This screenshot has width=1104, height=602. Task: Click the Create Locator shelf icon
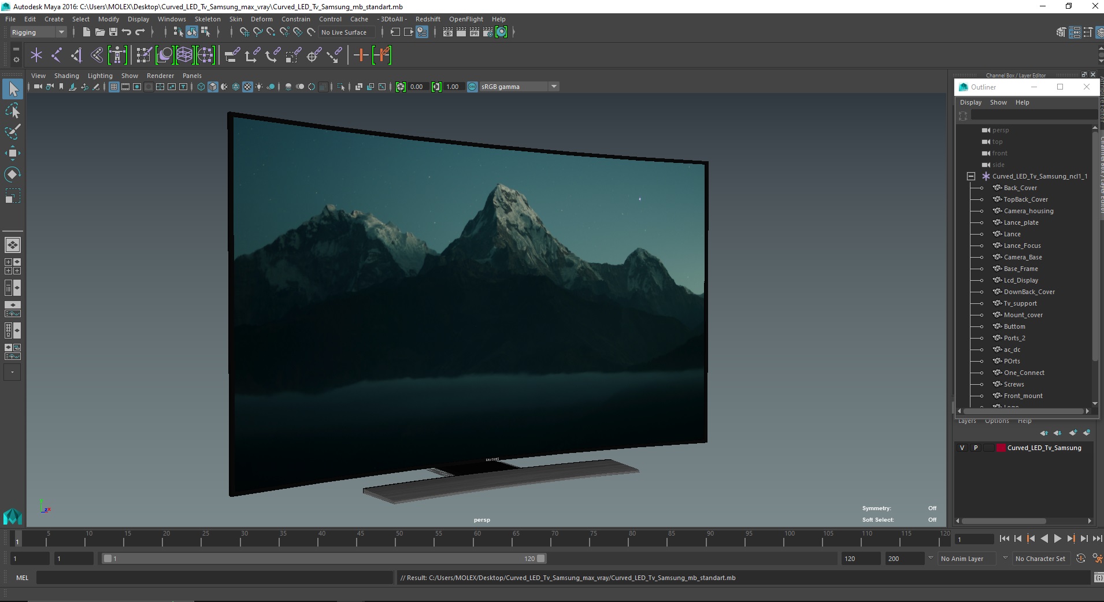(x=36, y=55)
